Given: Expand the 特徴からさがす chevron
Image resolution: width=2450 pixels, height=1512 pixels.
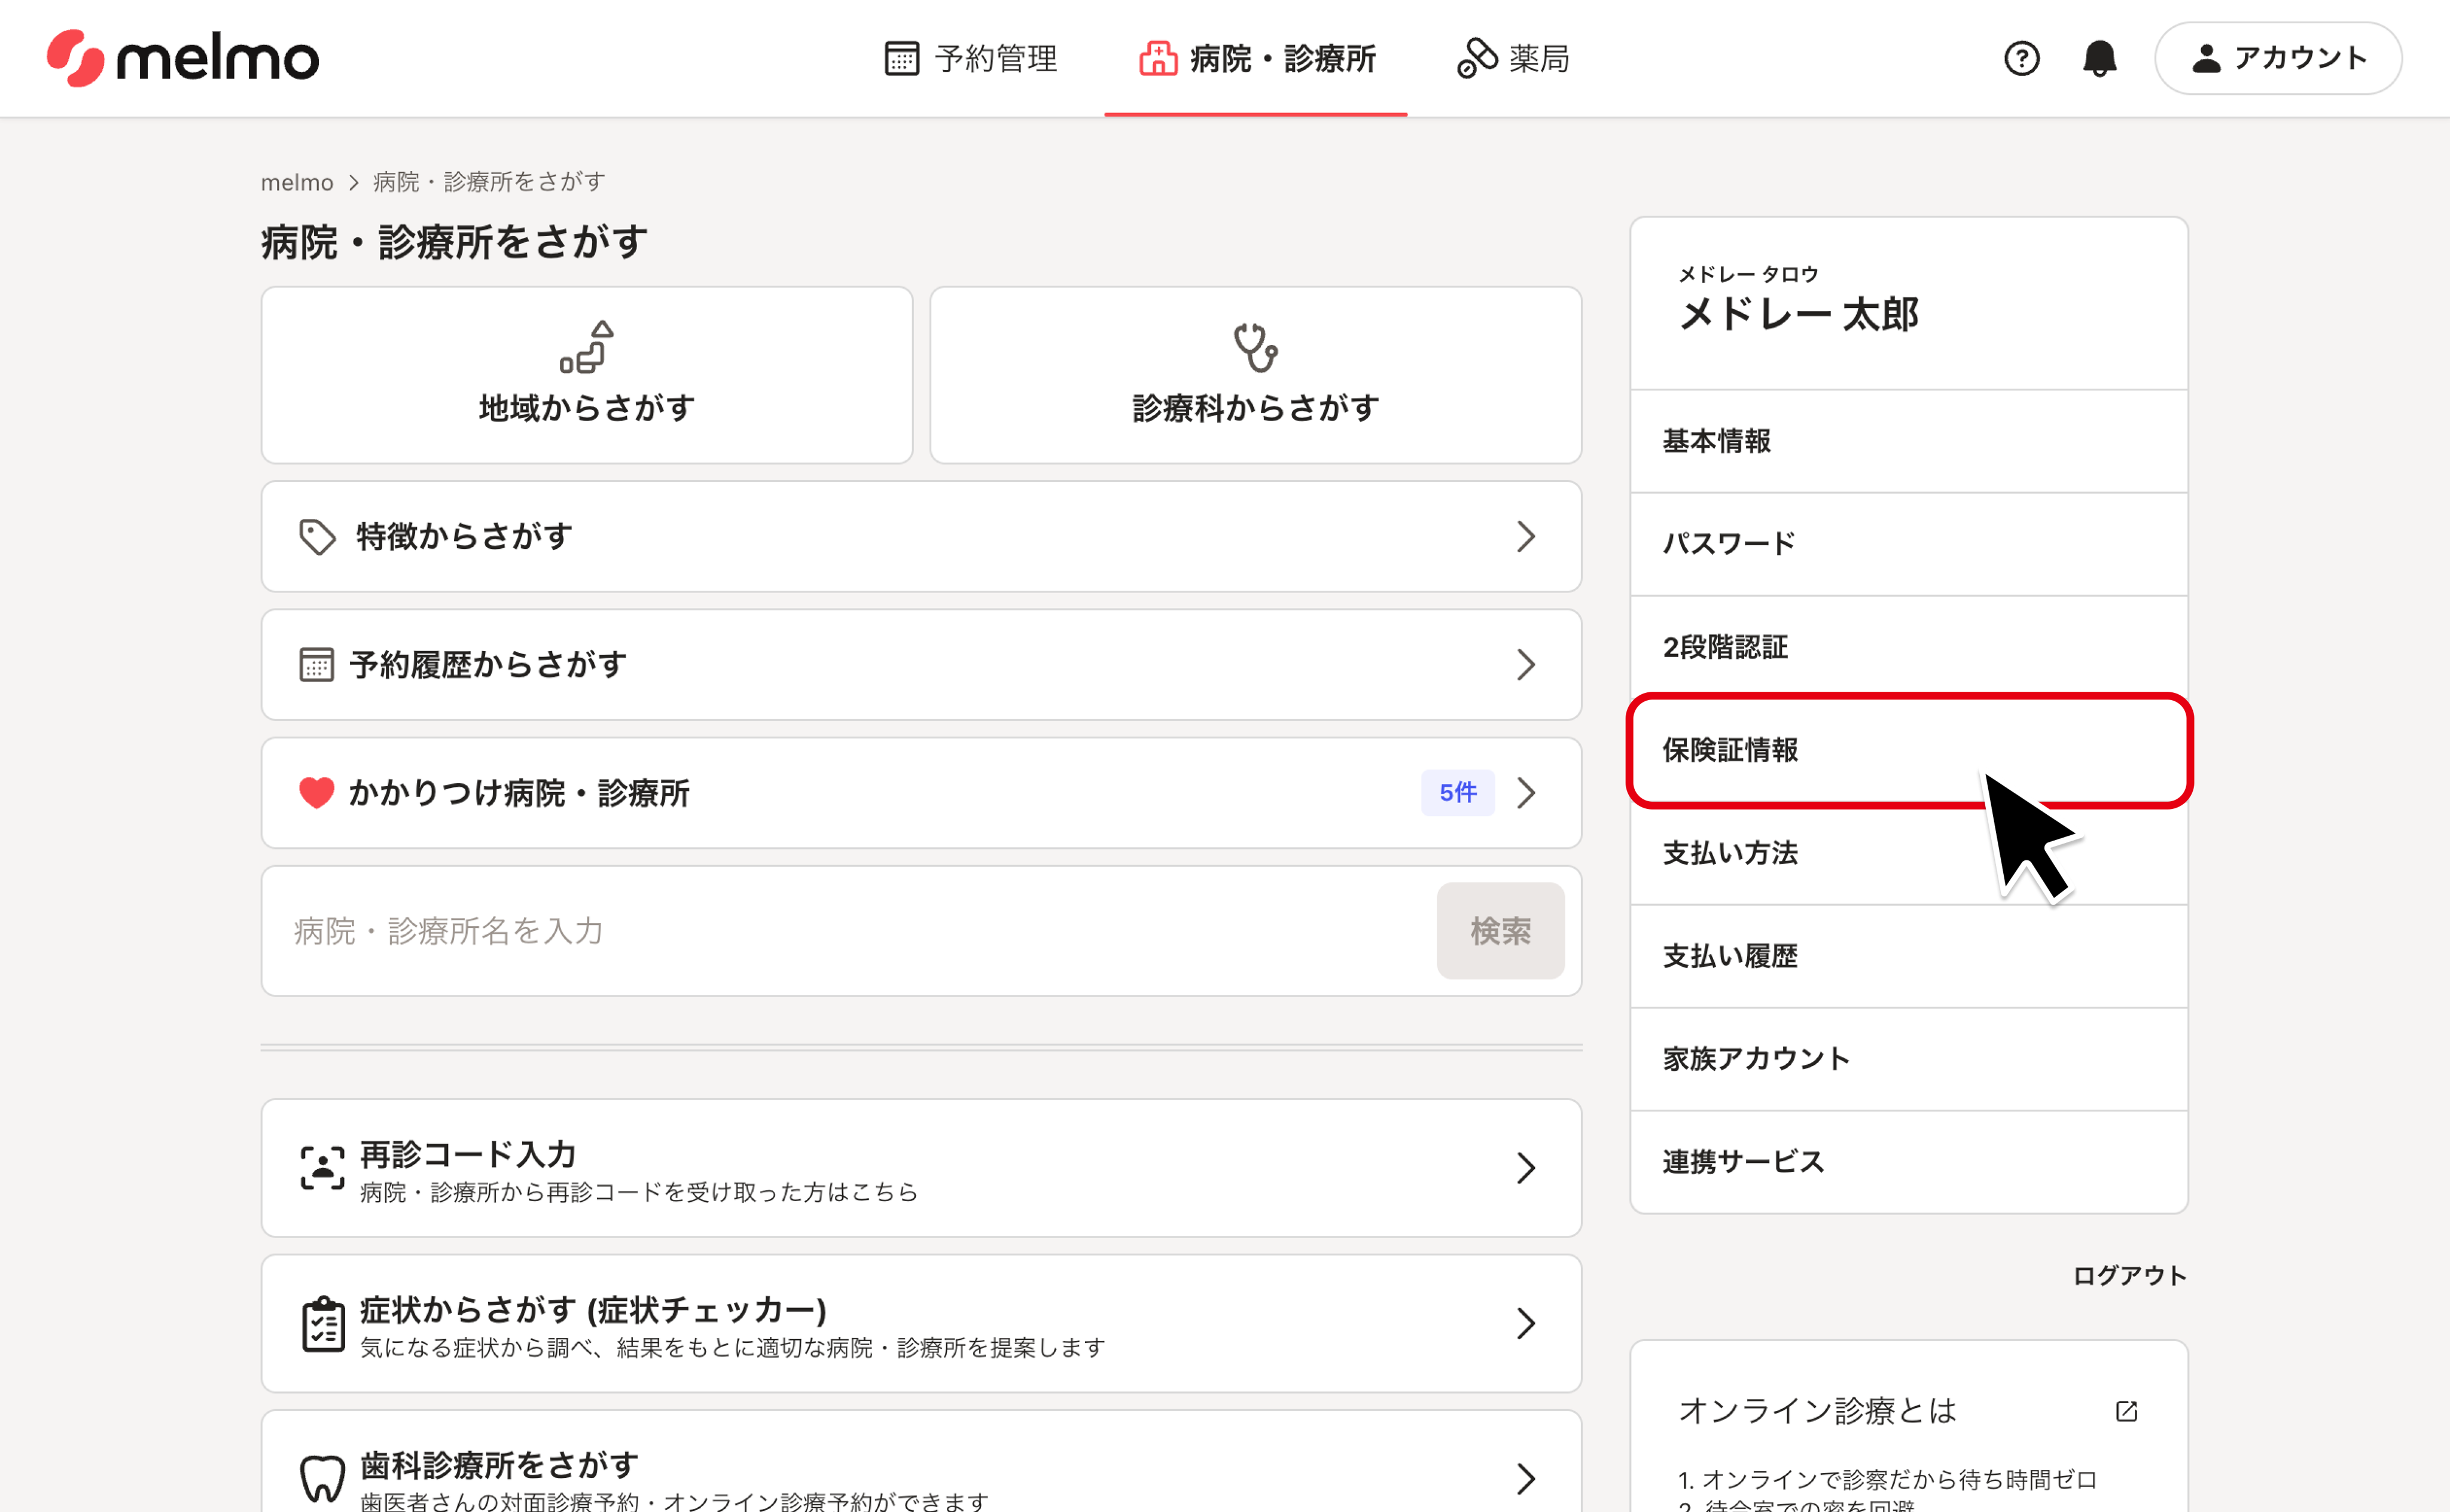Looking at the screenshot, I should tap(1525, 537).
